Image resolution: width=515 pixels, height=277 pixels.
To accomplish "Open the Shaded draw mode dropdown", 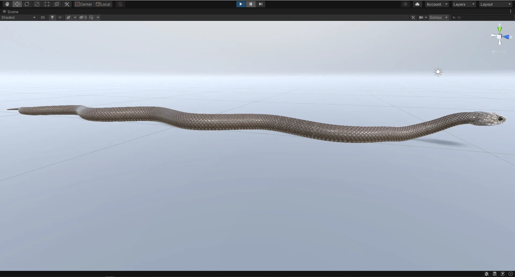I will click(18, 17).
